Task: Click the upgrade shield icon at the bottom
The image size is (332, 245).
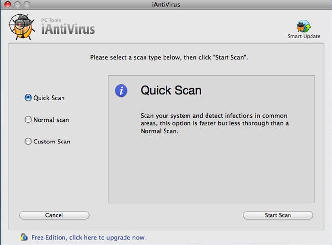Action: pyautogui.click(x=24, y=237)
